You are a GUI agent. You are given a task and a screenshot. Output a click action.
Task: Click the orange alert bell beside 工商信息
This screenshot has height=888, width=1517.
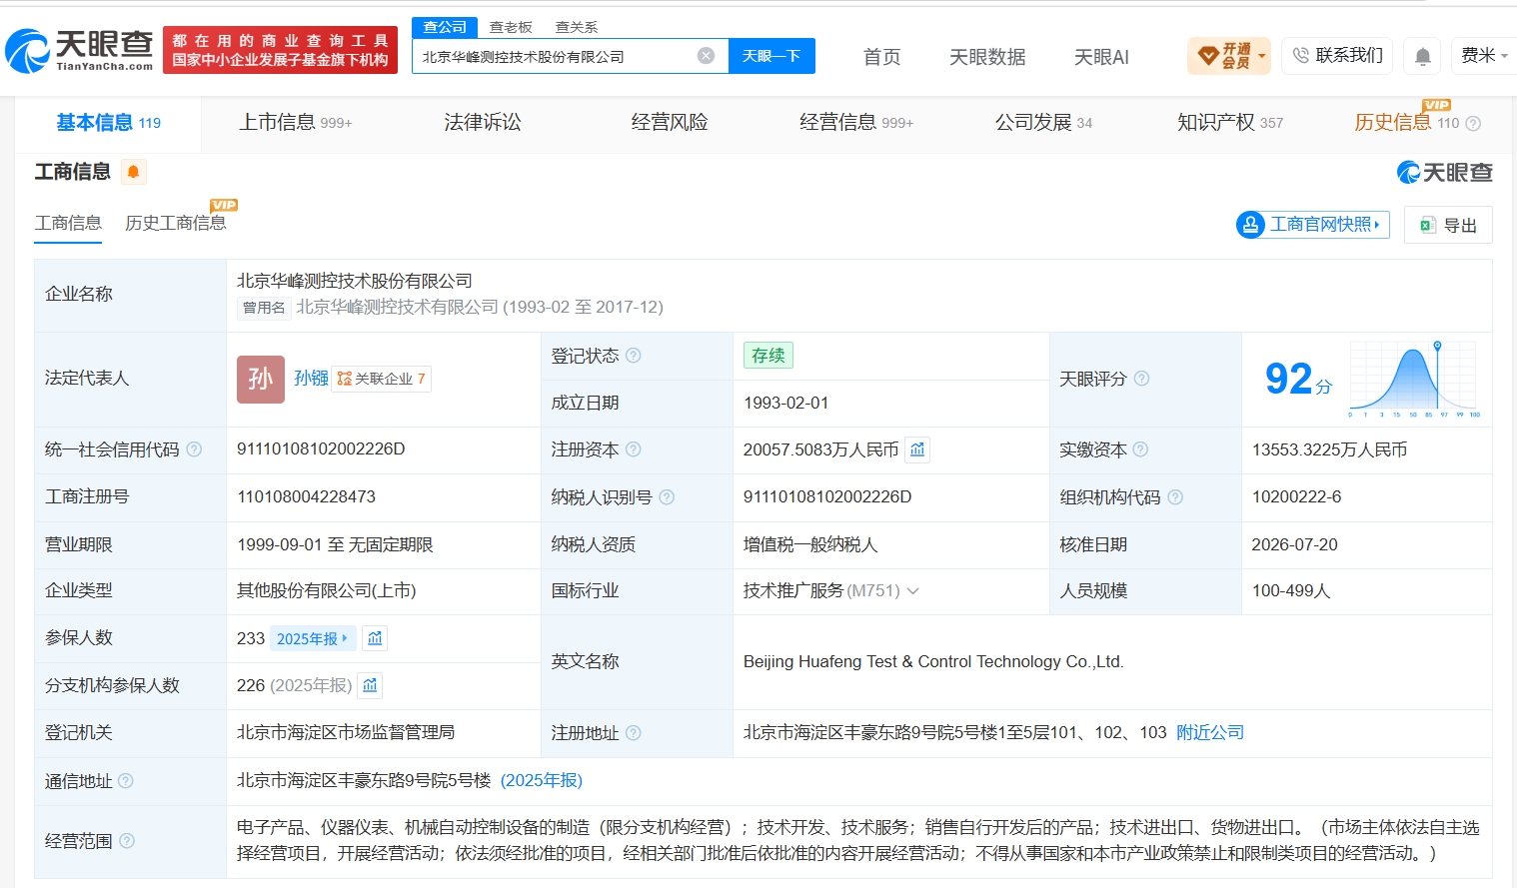tap(133, 172)
